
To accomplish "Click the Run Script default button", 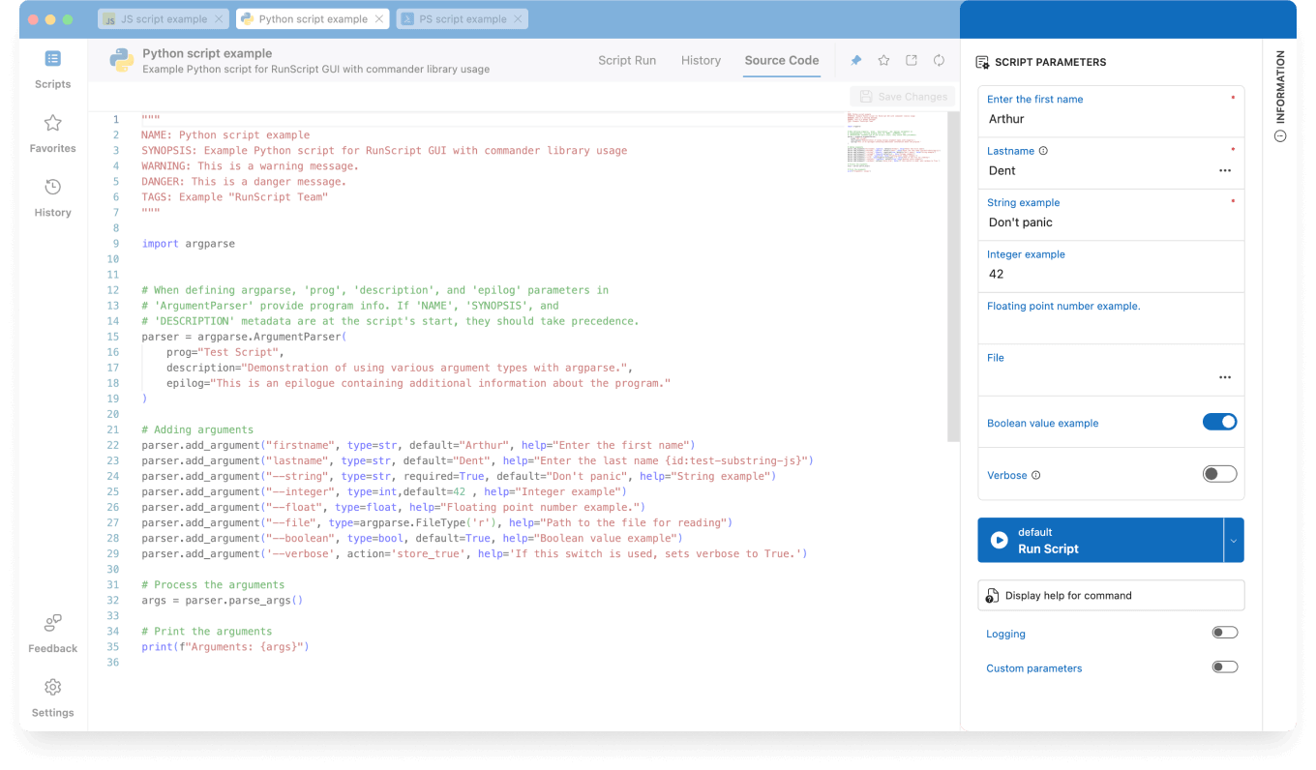I will pos(1100,541).
